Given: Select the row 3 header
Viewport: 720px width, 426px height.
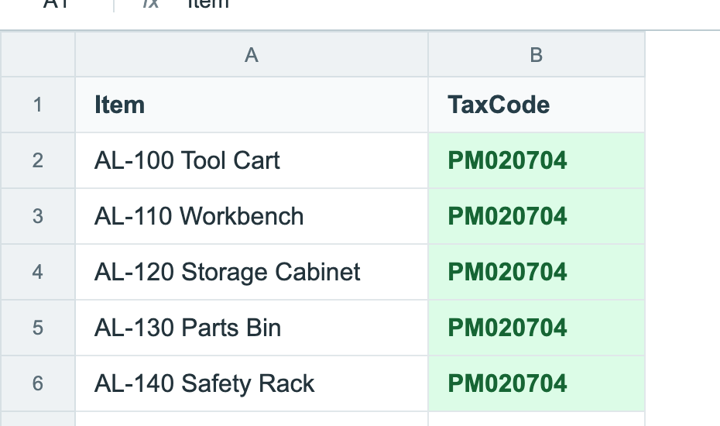Looking at the screenshot, I should (38, 216).
